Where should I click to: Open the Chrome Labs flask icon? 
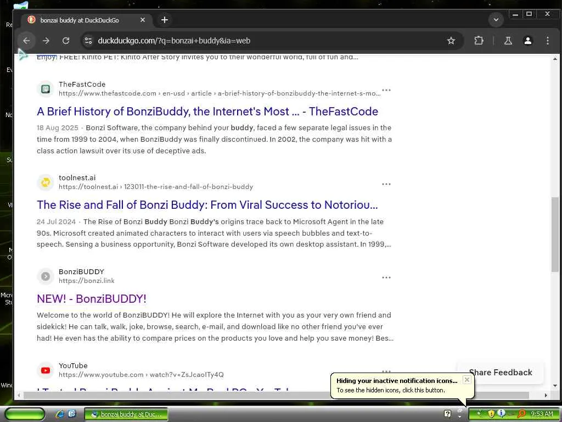click(508, 41)
